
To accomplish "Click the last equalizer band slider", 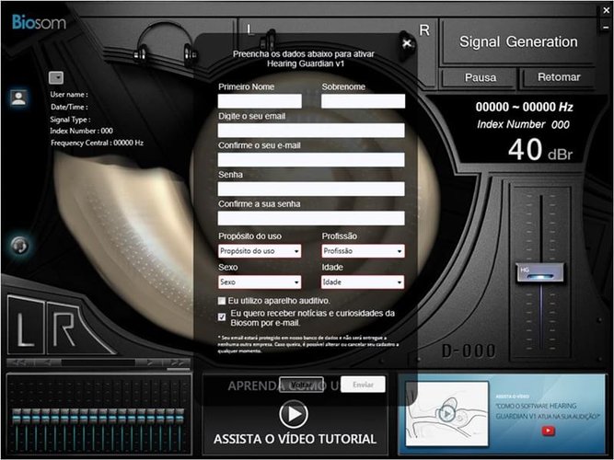I will tap(180, 417).
